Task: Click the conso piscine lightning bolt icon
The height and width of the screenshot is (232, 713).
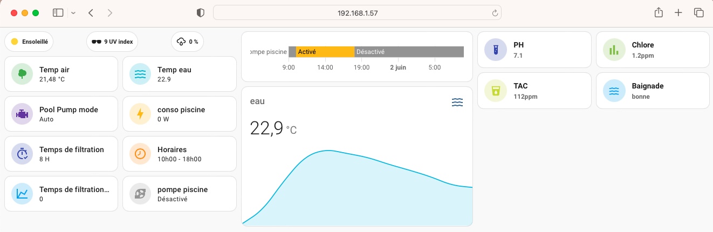Action: [x=140, y=114]
